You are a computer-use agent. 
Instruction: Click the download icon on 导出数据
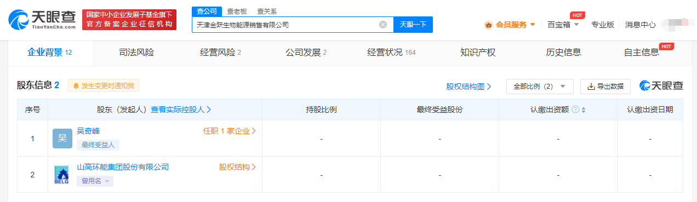[x=591, y=86]
